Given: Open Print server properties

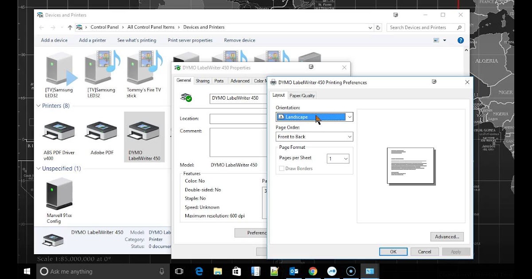Looking at the screenshot, I should pyautogui.click(x=190, y=40).
